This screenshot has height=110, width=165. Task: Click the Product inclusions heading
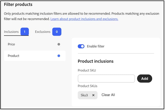pyautogui.click(x=95, y=61)
